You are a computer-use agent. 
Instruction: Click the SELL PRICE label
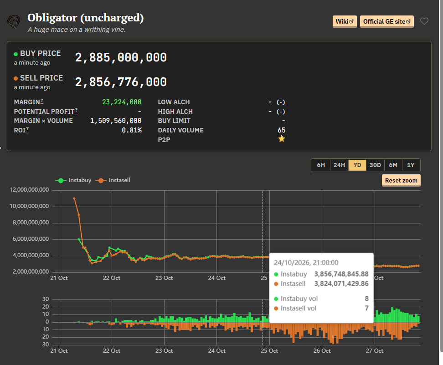(41, 78)
